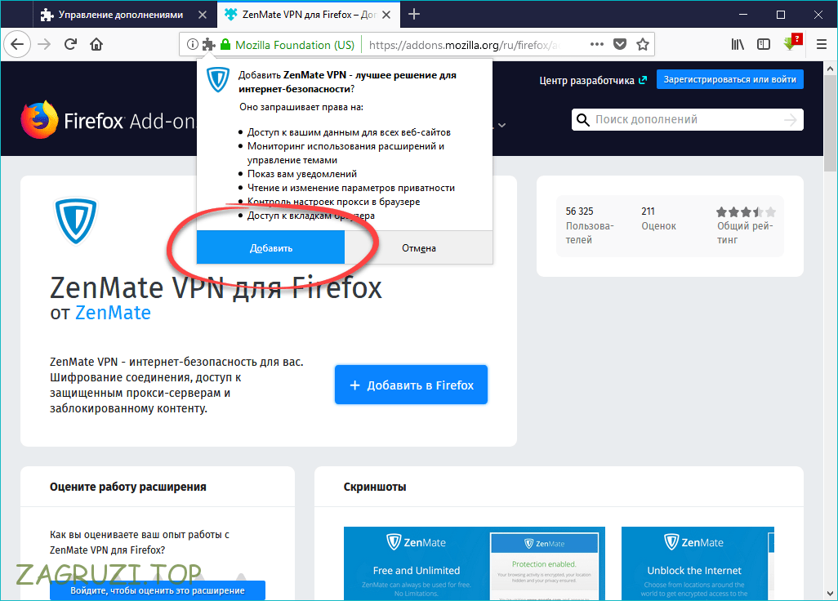Click the address bar URL
Screen dimensions: 838x601
tap(464, 45)
